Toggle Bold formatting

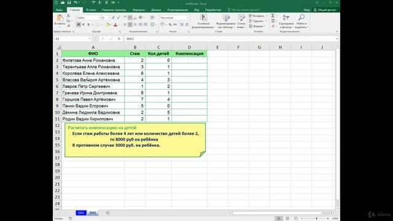(79, 25)
